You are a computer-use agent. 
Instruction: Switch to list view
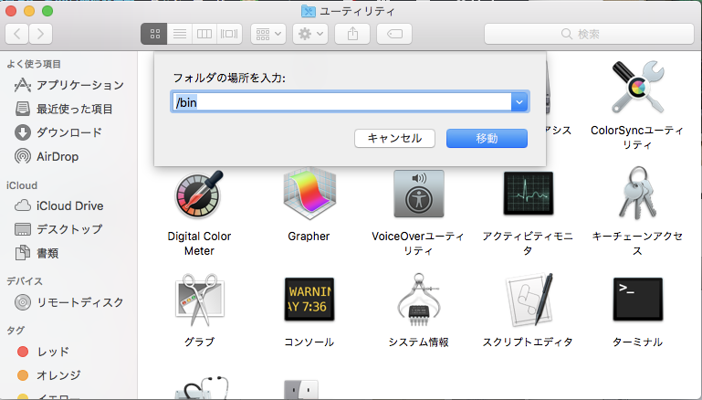coord(180,34)
